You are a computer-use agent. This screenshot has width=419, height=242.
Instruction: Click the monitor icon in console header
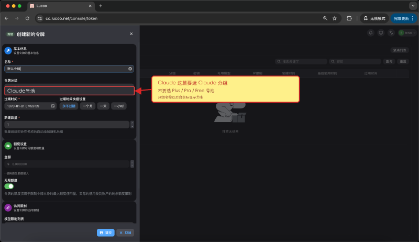(381, 33)
